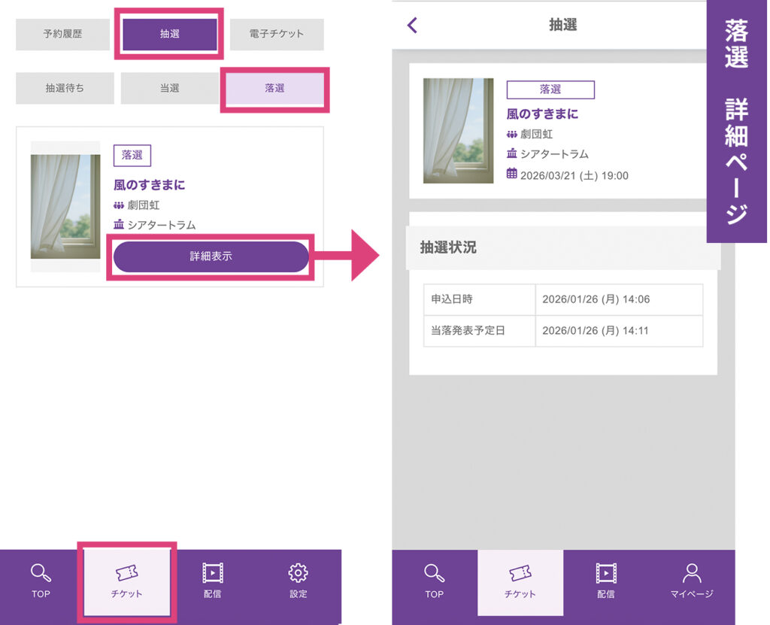Screen dimensions: 770x625
Task: Go back using the left chevron arrow
Action: pyautogui.click(x=412, y=25)
